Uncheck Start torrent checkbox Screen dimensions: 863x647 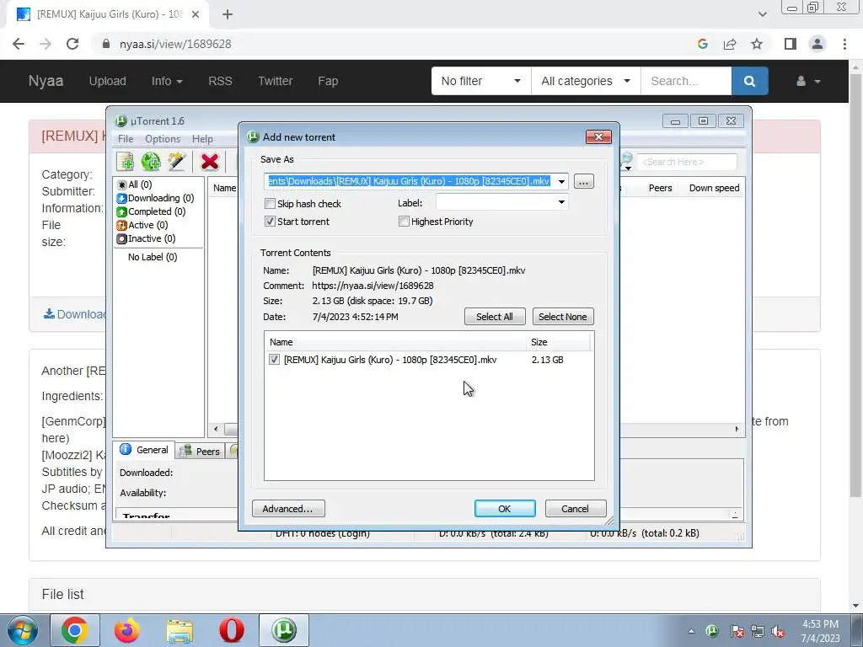click(270, 222)
